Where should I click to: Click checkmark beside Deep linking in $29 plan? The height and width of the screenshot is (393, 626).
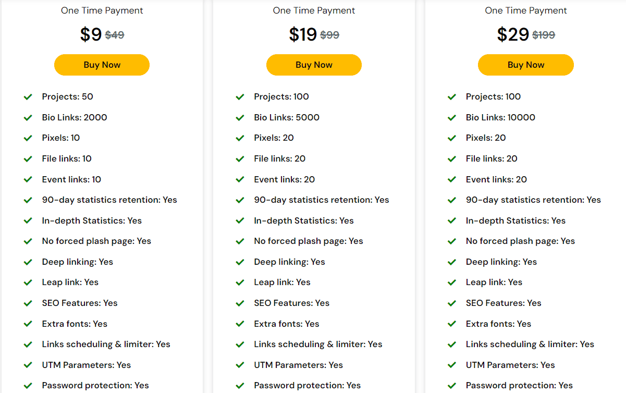[452, 262]
